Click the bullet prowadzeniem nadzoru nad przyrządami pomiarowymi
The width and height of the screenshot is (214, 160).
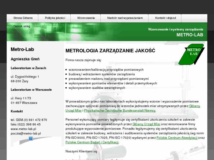click(x=109, y=79)
